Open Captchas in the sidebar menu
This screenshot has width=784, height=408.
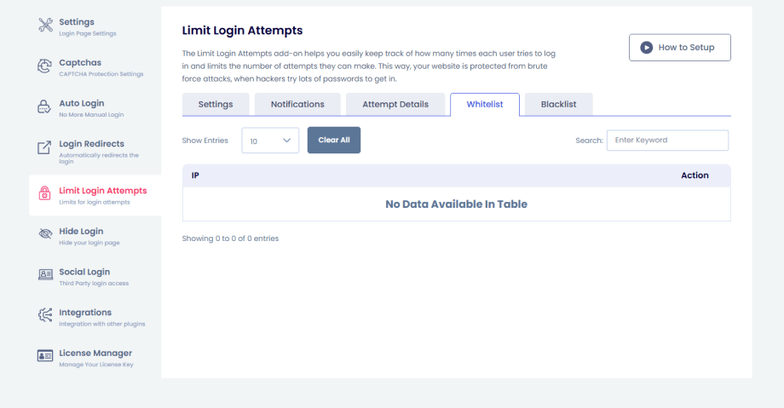95,67
